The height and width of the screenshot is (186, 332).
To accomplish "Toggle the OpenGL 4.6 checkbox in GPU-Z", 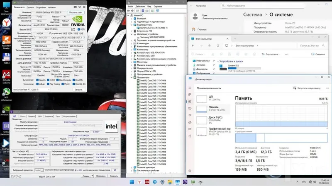I will (x=74, y=84).
